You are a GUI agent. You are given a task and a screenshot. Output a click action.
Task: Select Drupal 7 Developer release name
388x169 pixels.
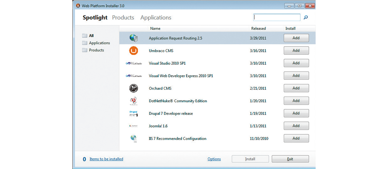[x=171, y=113]
